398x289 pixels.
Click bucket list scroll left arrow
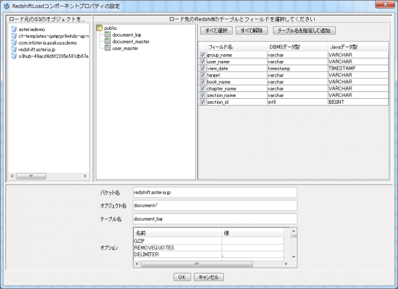click(x=12, y=176)
